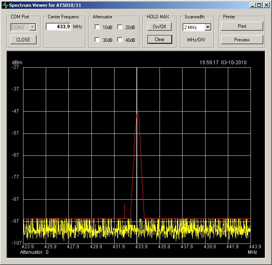Toggle HOLD MAX with On/Off button

coord(159,27)
